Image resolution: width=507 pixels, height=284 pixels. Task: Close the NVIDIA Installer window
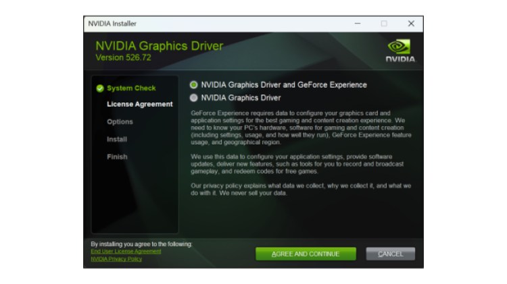[x=410, y=24]
